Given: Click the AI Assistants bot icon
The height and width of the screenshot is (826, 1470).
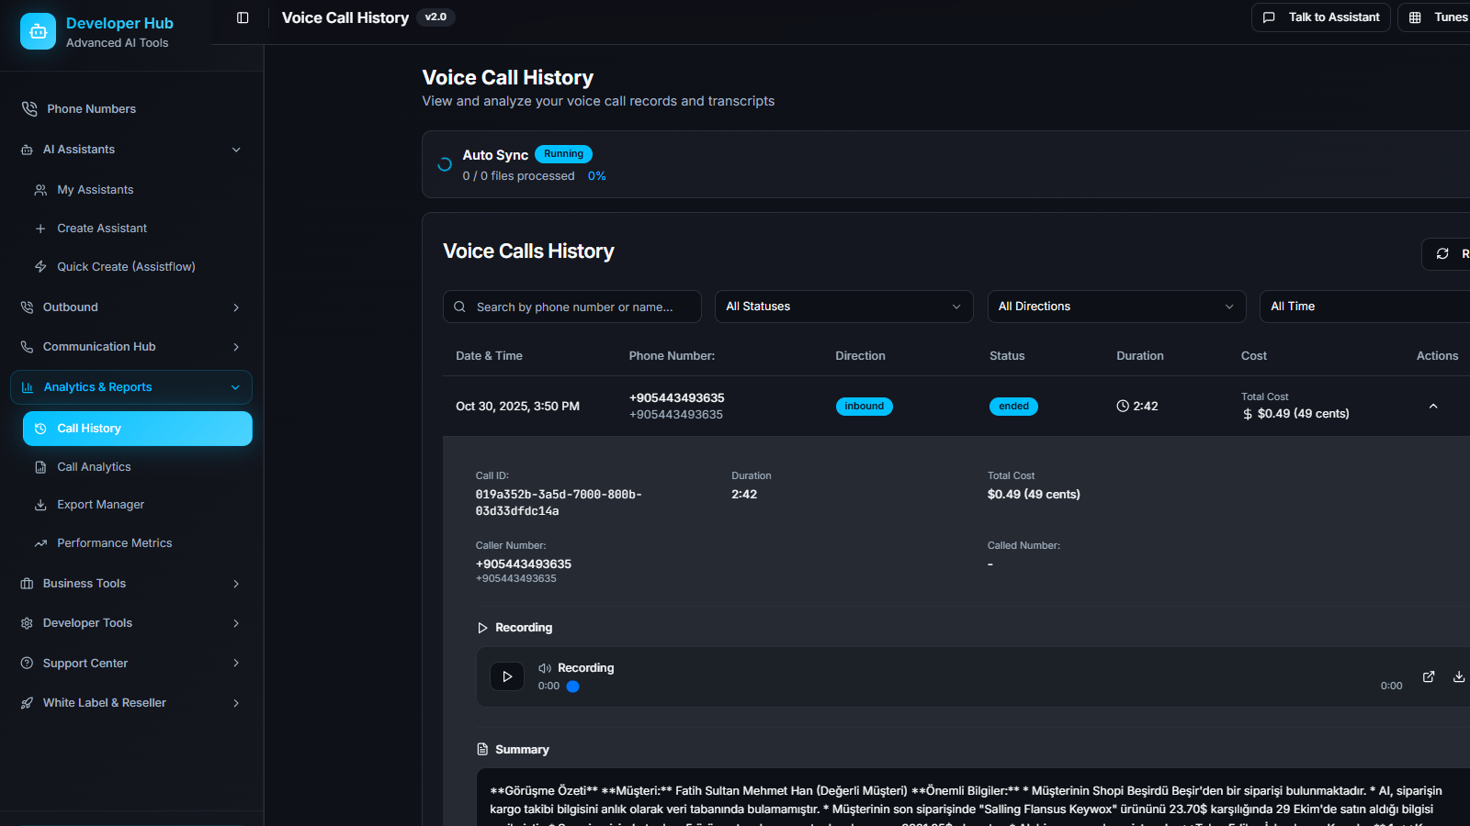Looking at the screenshot, I should point(27,150).
